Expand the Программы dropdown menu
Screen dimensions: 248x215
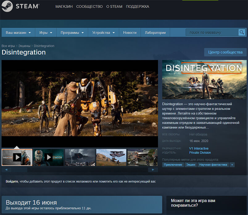[72, 33]
